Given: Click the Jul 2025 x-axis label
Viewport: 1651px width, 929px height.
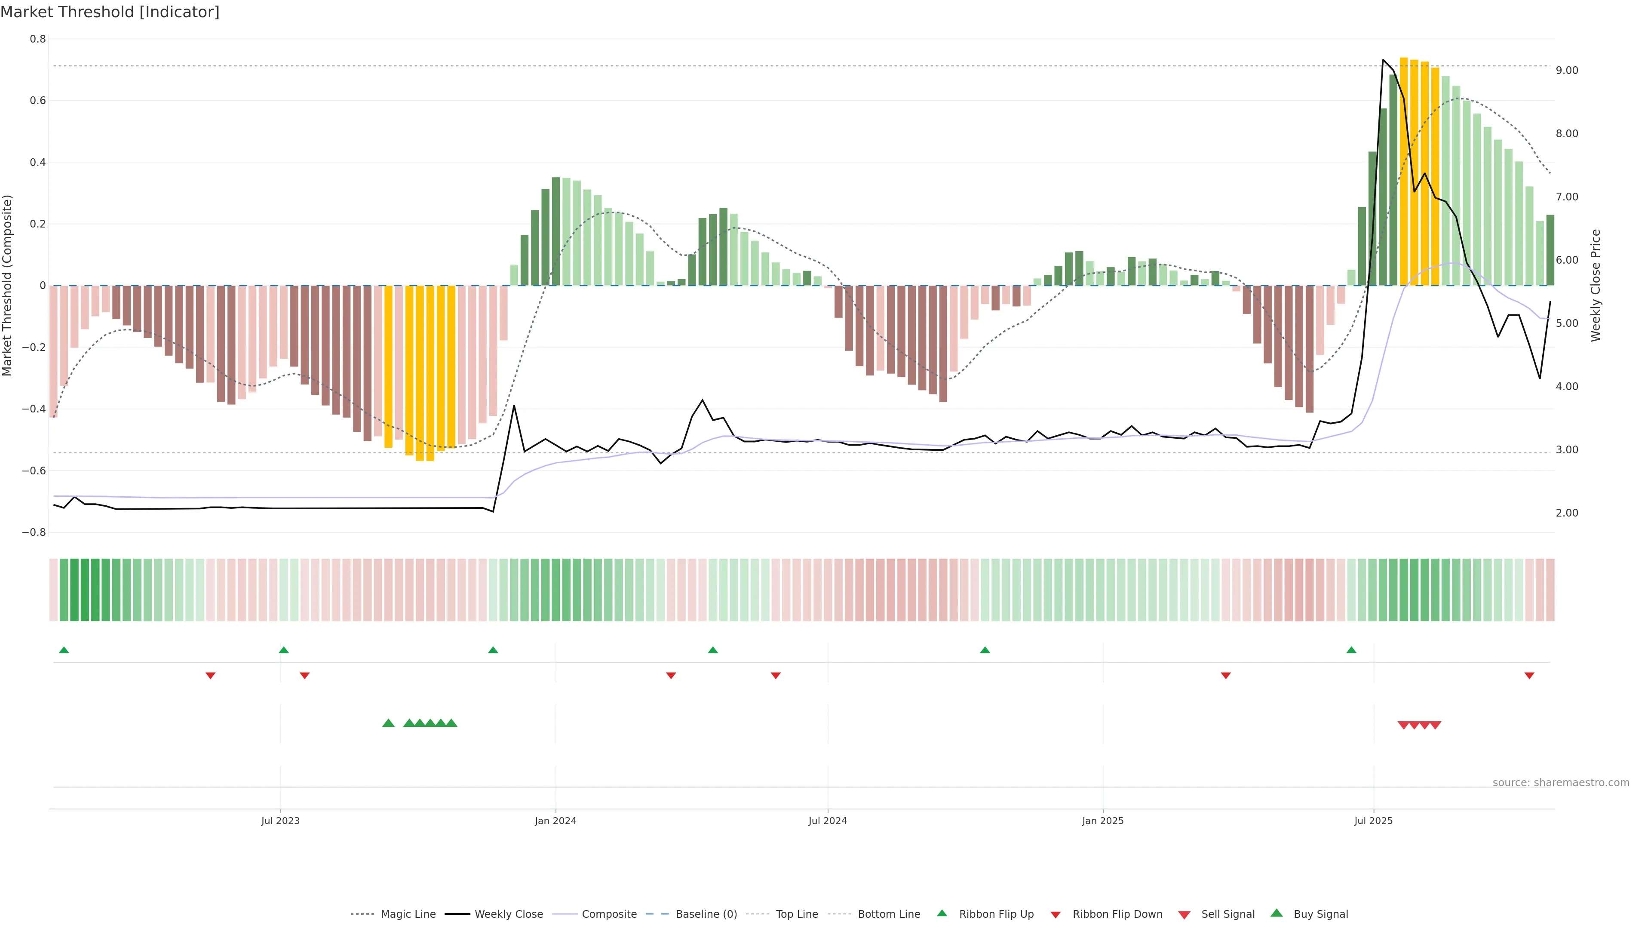Looking at the screenshot, I should pyautogui.click(x=1374, y=821).
